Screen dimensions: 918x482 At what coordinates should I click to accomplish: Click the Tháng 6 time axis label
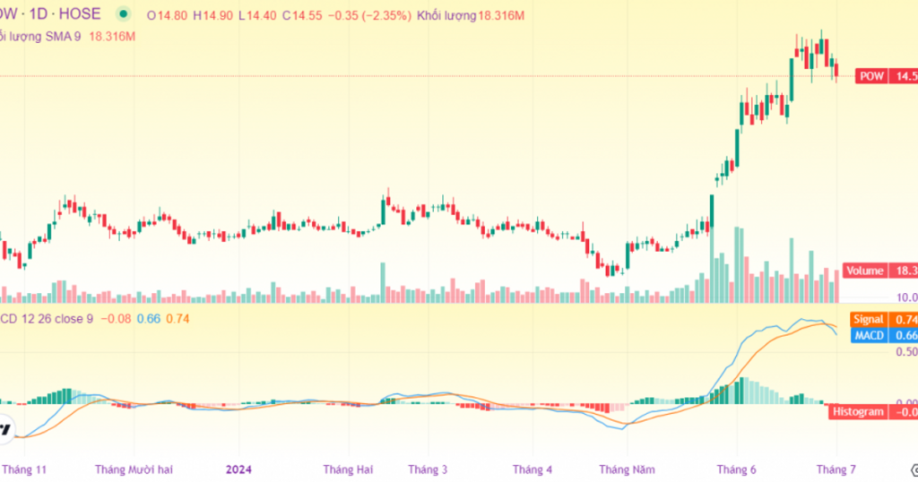tap(736, 469)
